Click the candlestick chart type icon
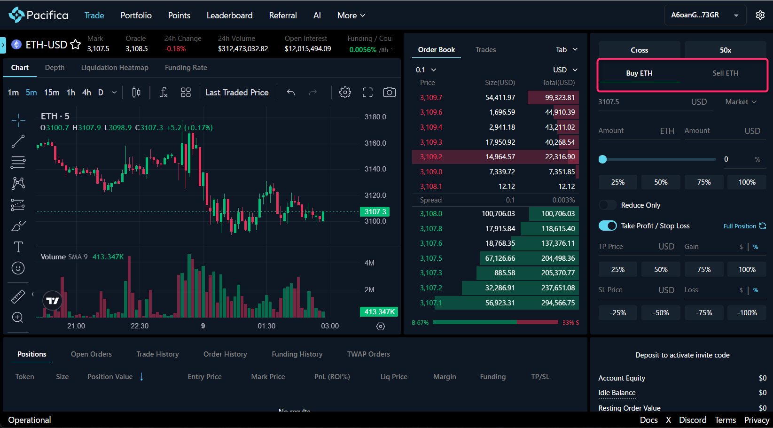 (136, 93)
